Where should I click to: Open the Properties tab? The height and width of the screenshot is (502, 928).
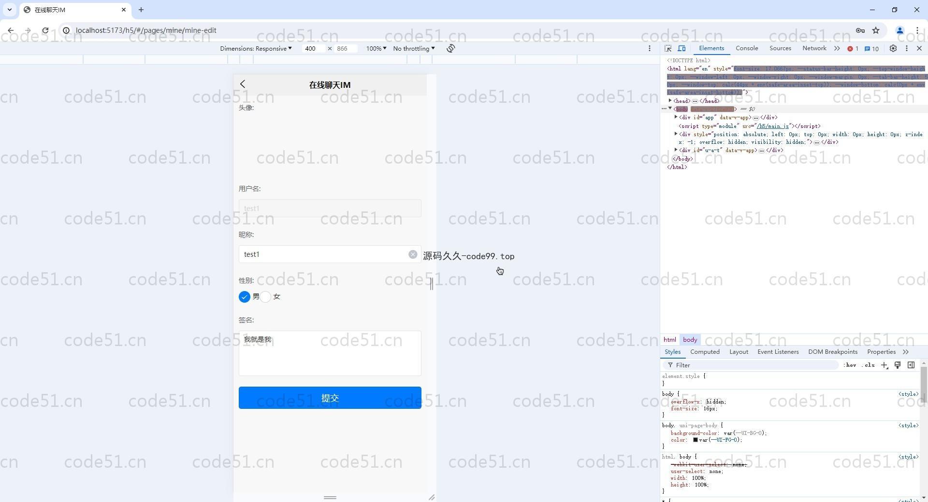click(x=882, y=352)
